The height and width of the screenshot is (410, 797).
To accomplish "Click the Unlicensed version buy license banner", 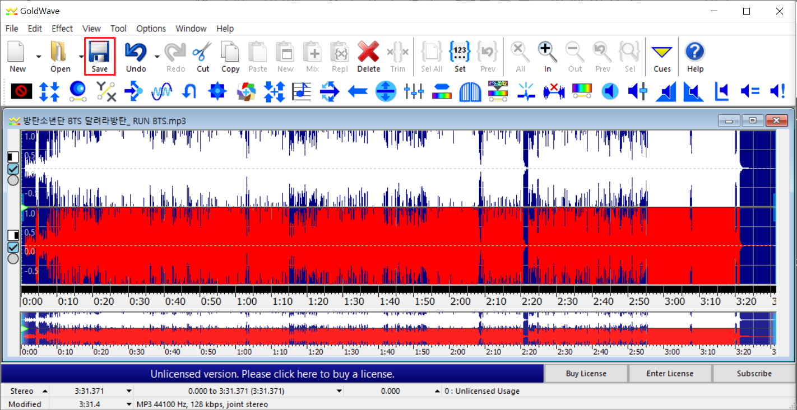I will (x=272, y=374).
